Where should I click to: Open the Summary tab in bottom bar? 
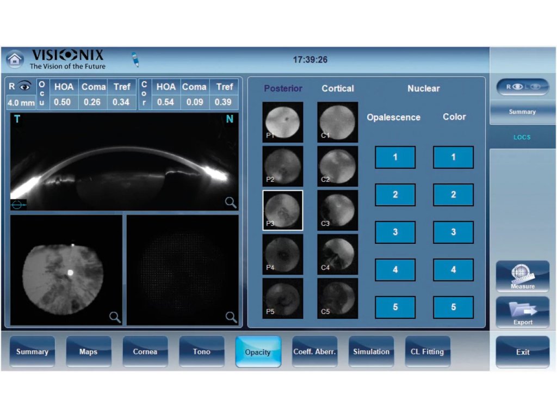click(32, 352)
